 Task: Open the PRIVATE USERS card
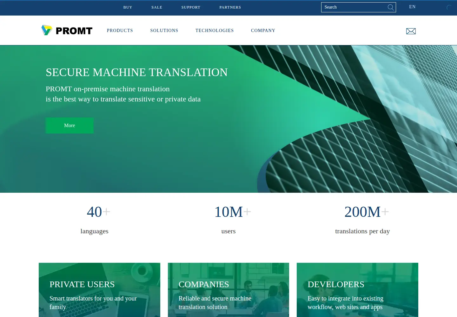(99, 290)
